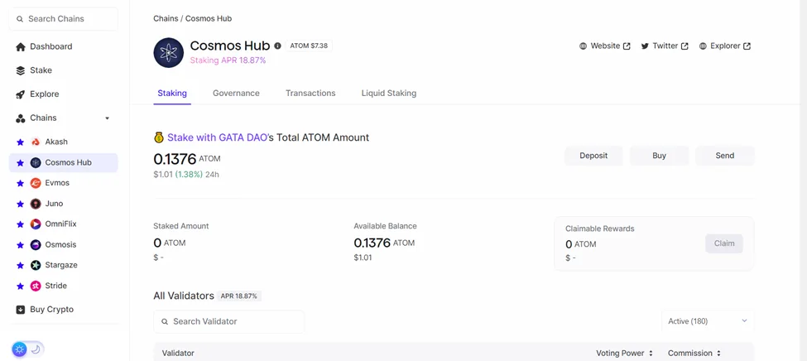Viewport: 807px width, 361px height.
Task: Open the Twitter external link
Action: pos(665,46)
